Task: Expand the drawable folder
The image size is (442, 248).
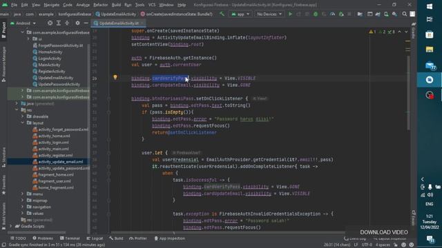Action: [x=22, y=116]
